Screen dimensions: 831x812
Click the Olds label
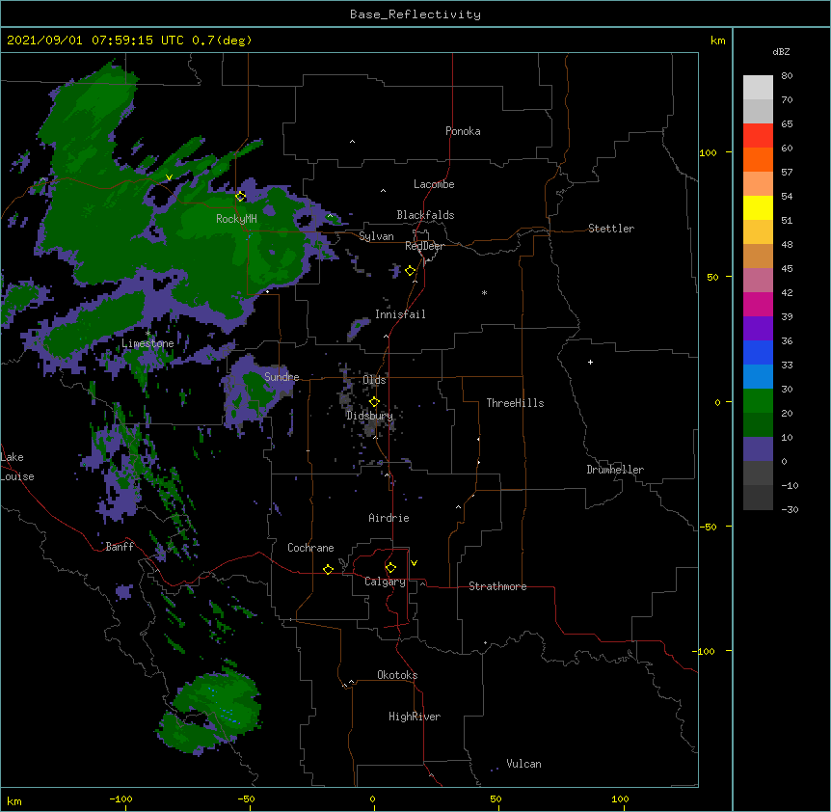coord(374,380)
